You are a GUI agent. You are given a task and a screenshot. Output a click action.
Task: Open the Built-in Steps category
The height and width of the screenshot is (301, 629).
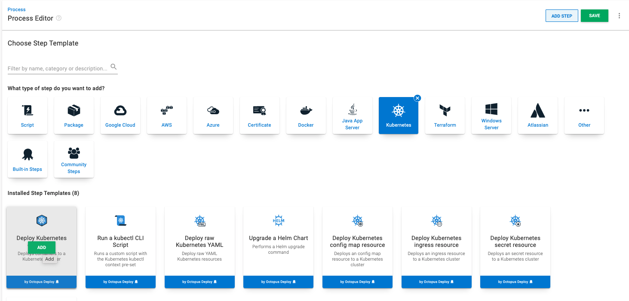(27, 159)
